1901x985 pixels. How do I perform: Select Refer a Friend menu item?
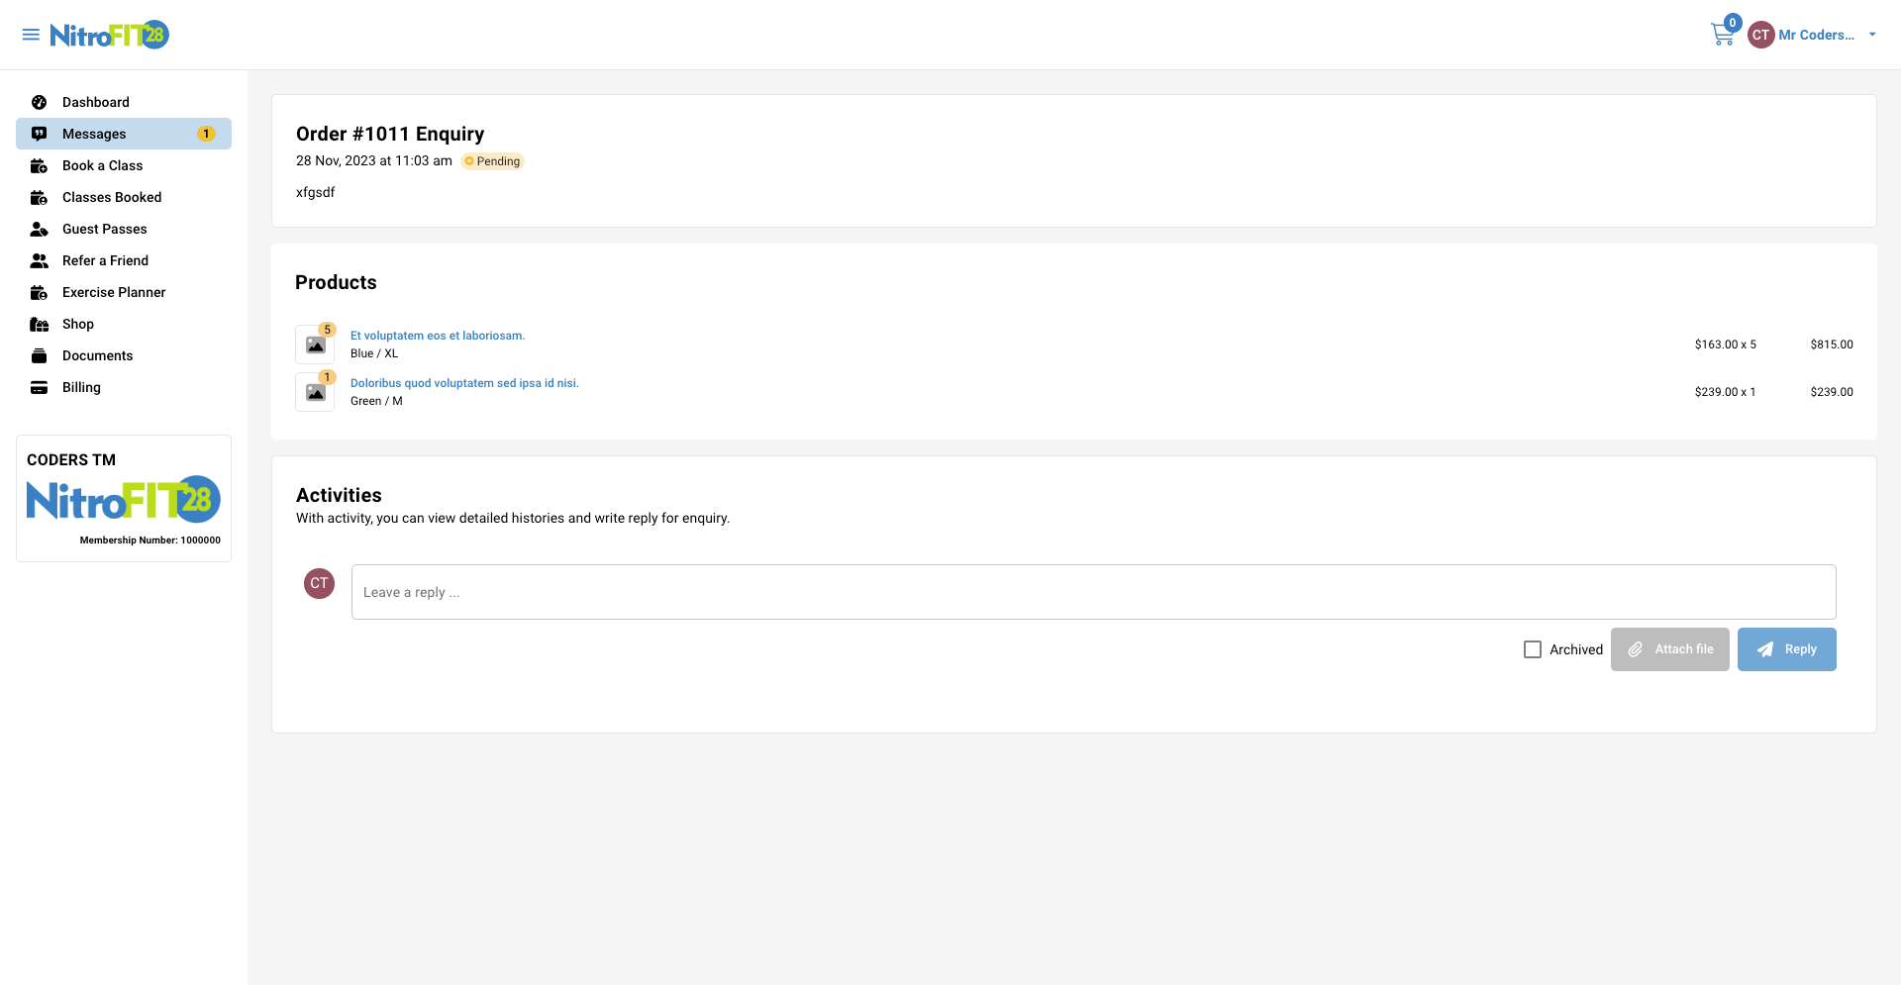click(105, 260)
